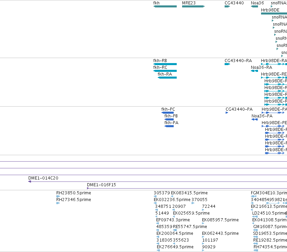The image size is (287, 252).
Task: Open the Hrb98DE gene label
Action: (270, 10)
